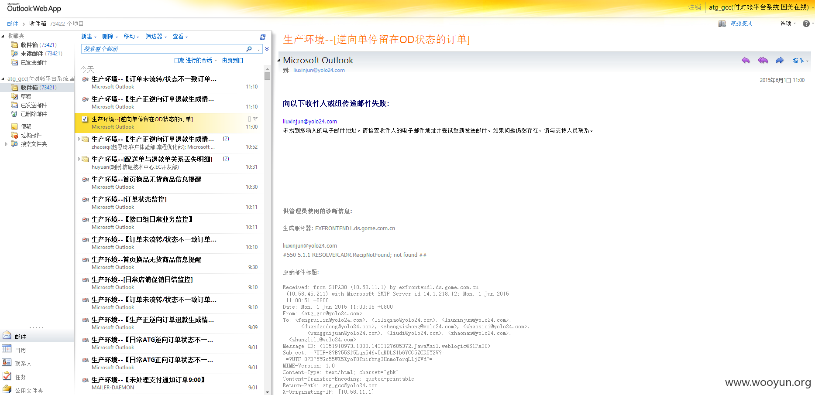
Task: Click the scroll down arrow of message list
Action: click(267, 392)
